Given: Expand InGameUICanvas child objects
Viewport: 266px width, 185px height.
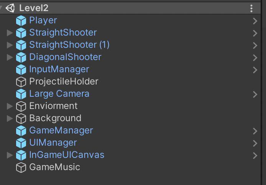Looking at the screenshot, I should (x=10, y=155).
